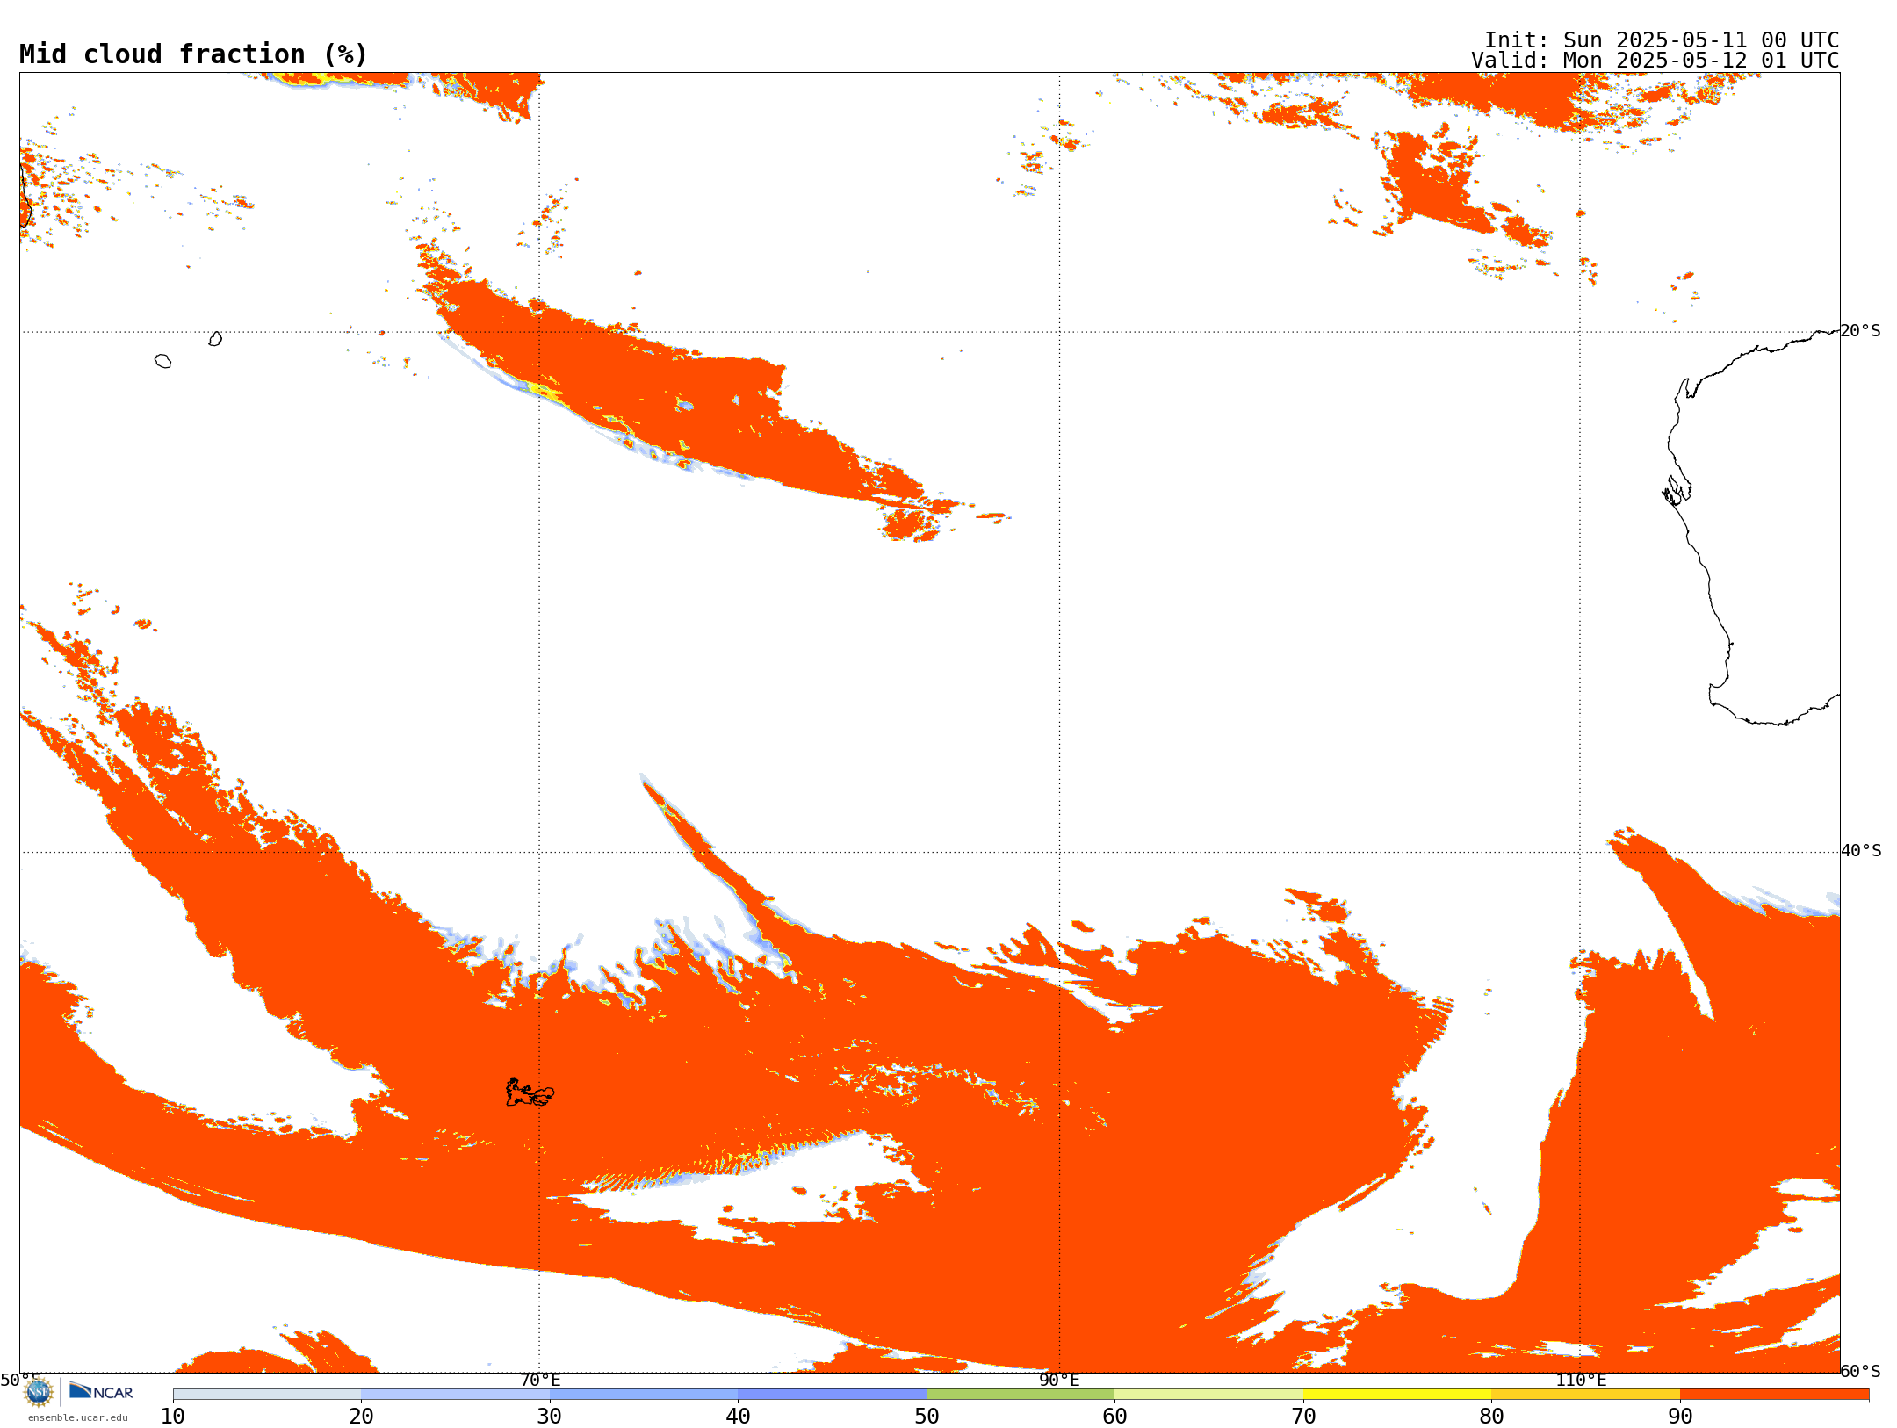Click the 30-40 blue colorbar segment
Screen dimensions: 1897x1428
point(644,1395)
